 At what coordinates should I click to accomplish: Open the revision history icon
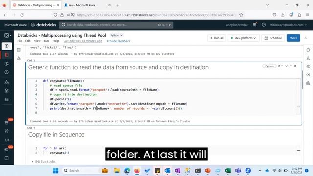(308, 66)
